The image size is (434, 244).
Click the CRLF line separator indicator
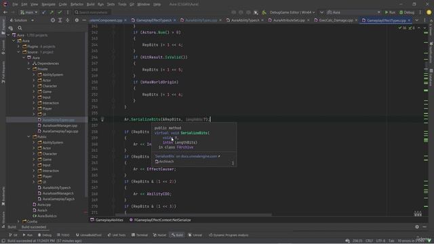tap(369, 241)
